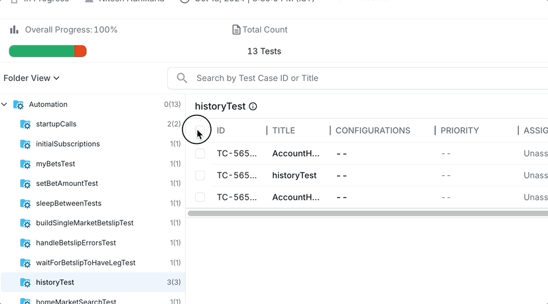Click the overall progress bar
This screenshot has width=548, height=304.
pos(47,51)
